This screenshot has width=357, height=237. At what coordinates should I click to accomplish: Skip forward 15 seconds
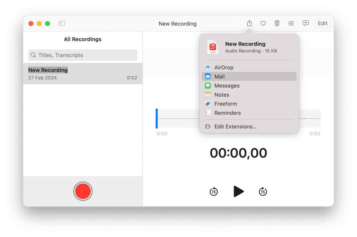263,192
